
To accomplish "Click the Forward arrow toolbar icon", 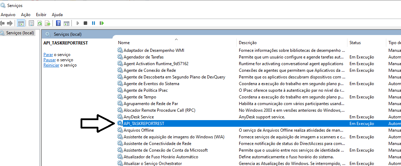I will point(10,23).
